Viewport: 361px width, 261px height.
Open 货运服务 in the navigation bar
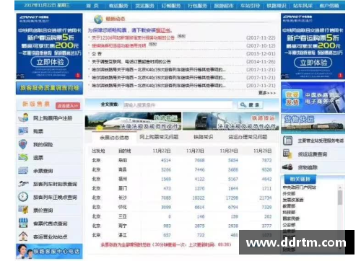(x=144, y=6)
